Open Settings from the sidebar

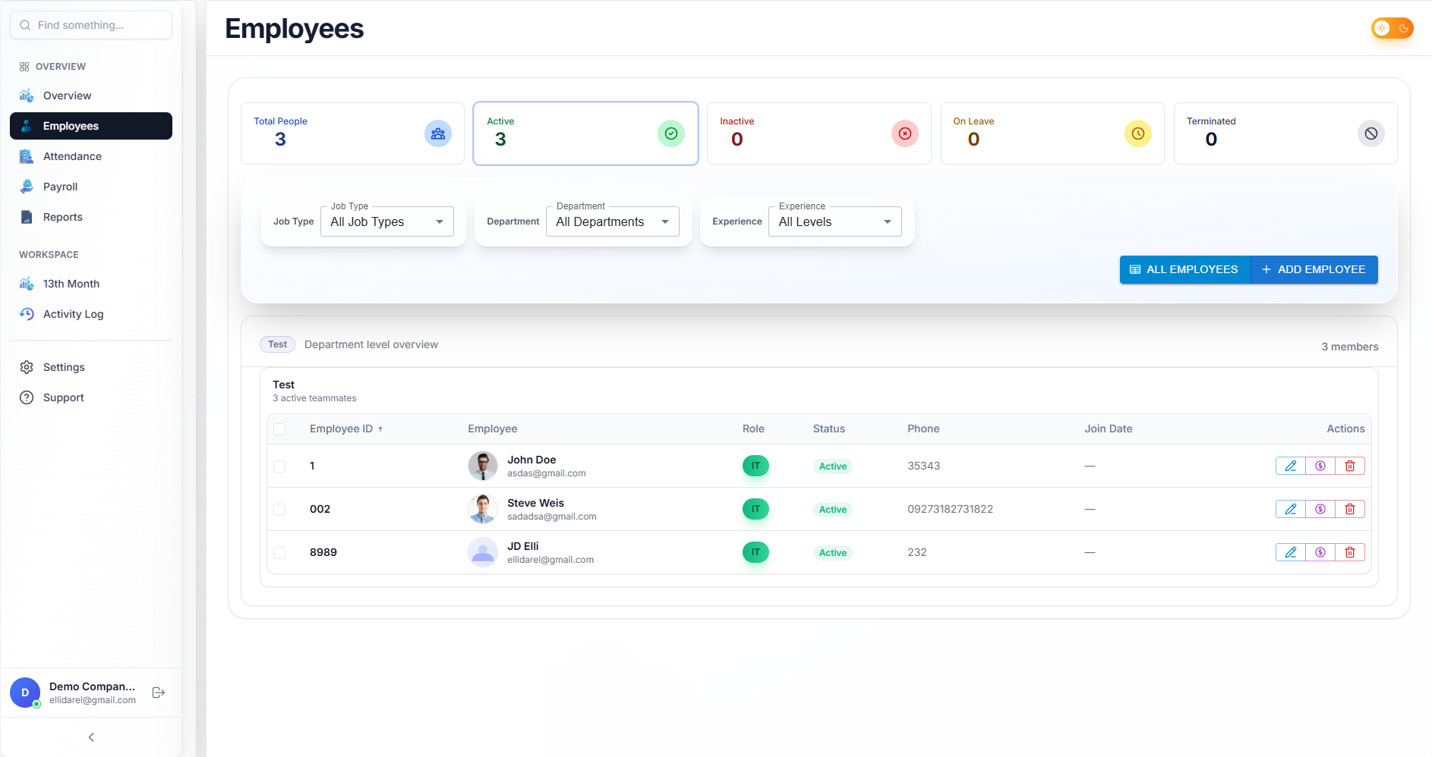[x=64, y=367]
